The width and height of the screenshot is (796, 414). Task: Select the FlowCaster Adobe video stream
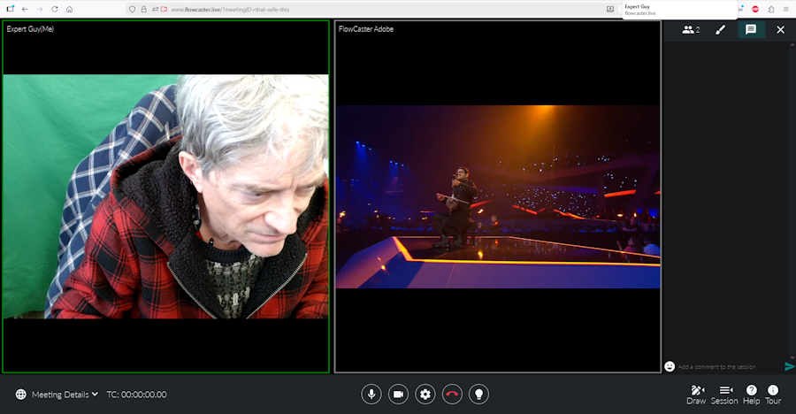(498, 196)
